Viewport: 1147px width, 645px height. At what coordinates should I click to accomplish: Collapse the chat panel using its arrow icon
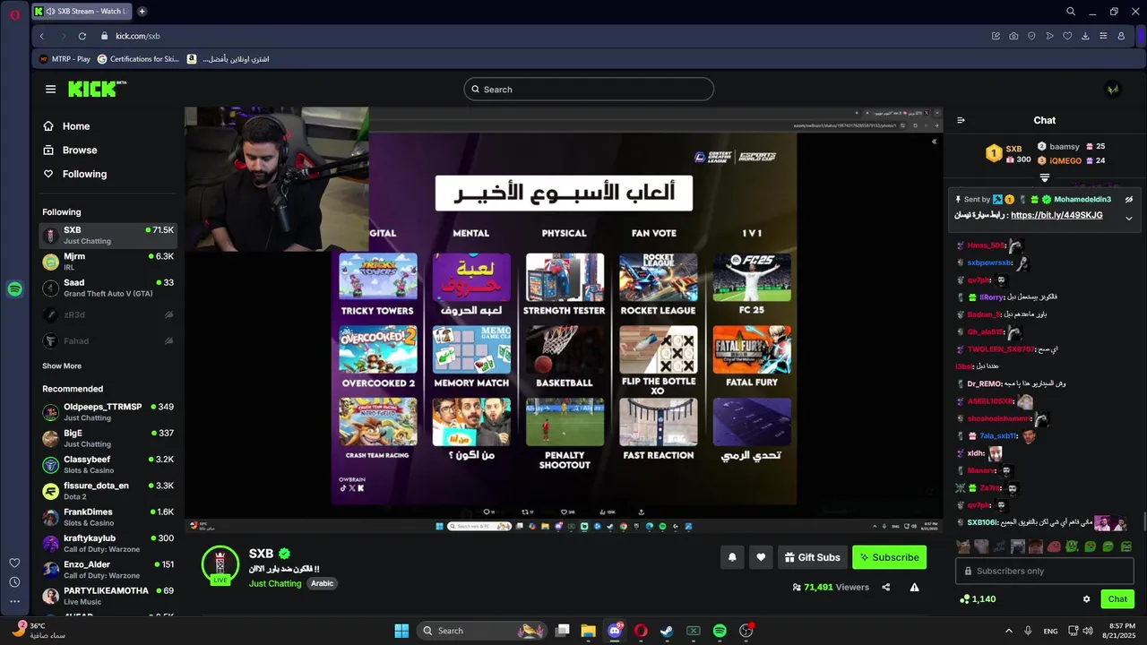pos(961,120)
